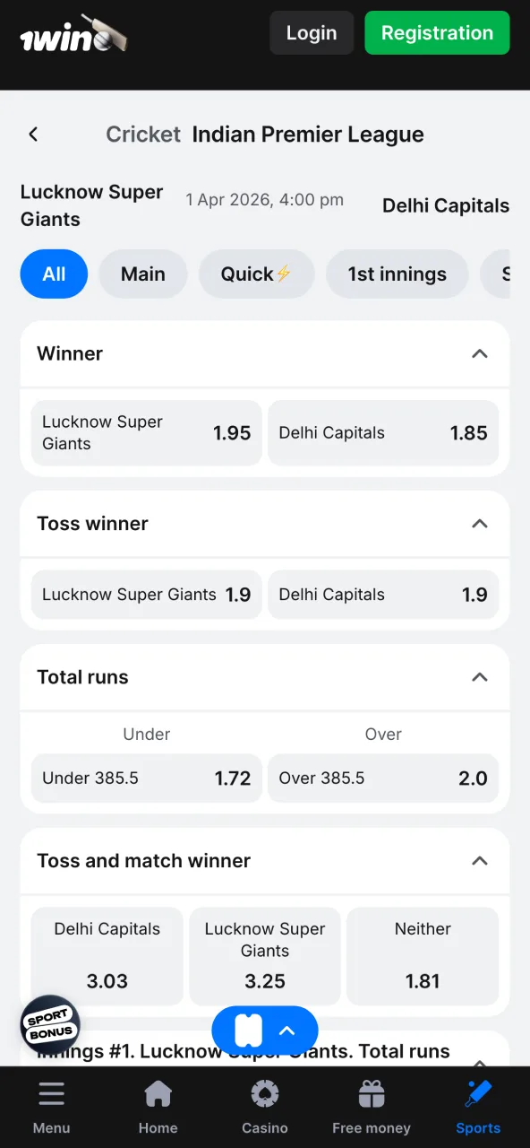Tap the Login button
The image size is (530, 1148).
point(311,32)
